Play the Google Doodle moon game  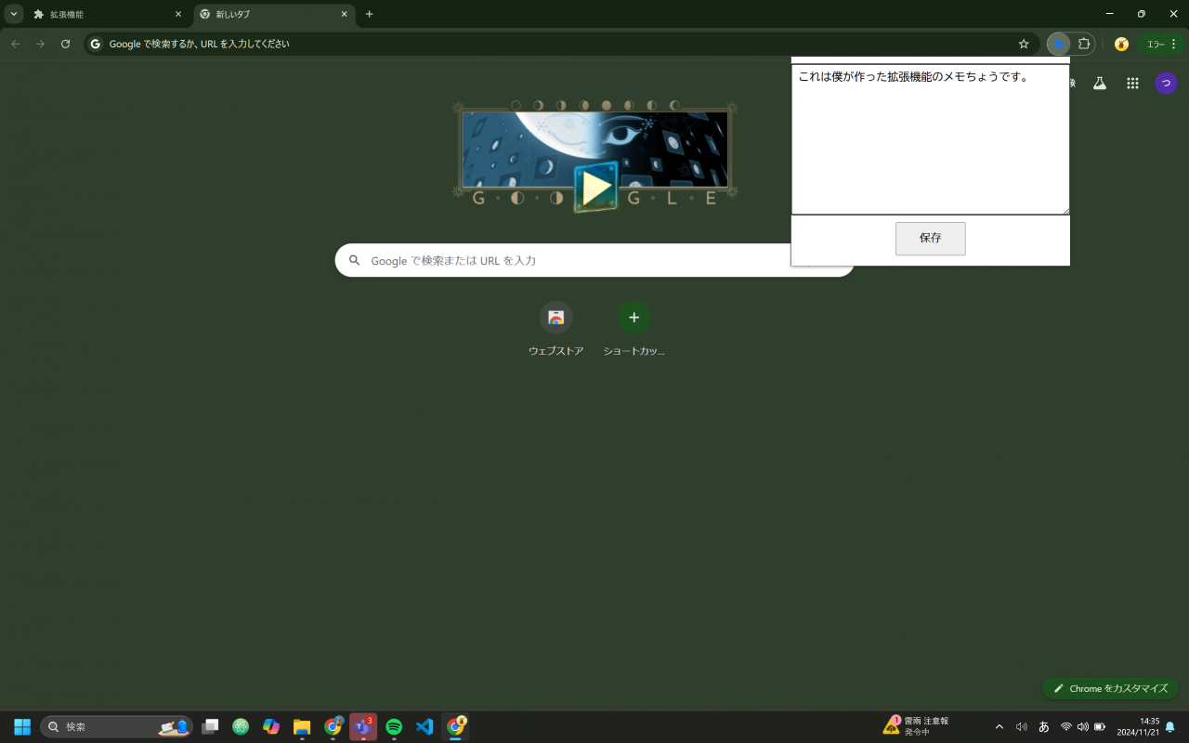[594, 188]
